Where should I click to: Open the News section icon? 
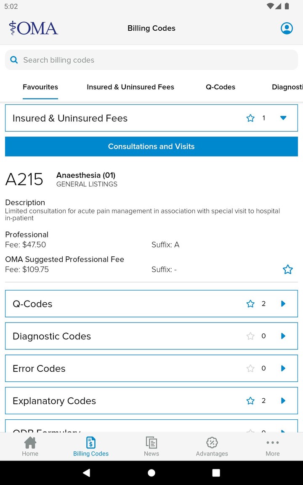(x=151, y=443)
